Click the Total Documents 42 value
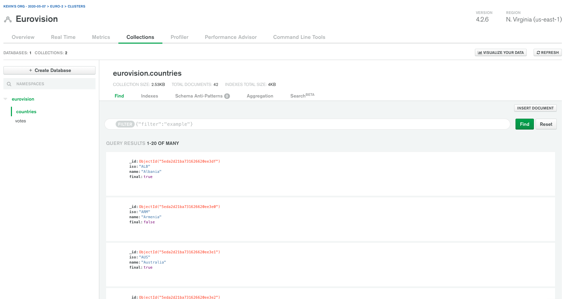Viewport: 567px width, 299px height. (x=216, y=85)
